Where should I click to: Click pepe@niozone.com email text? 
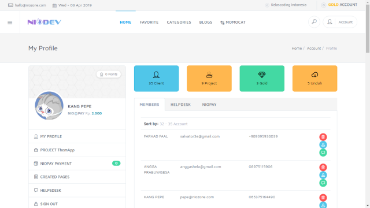pyautogui.click(x=197, y=197)
